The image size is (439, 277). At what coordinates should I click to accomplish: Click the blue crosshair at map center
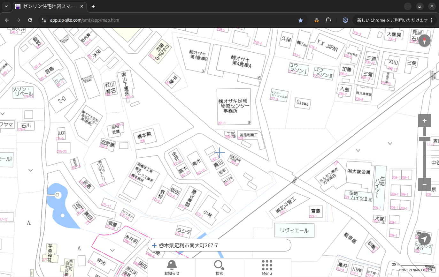[x=219, y=153]
